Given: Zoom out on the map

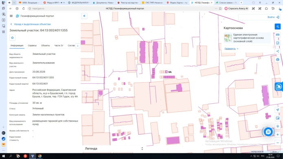Looking at the screenshot, I should [278, 143].
